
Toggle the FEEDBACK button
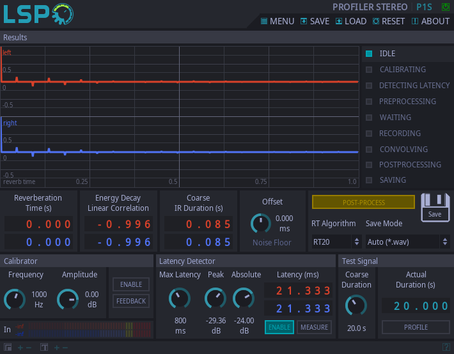pyautogui.click(x=131, y=301)
